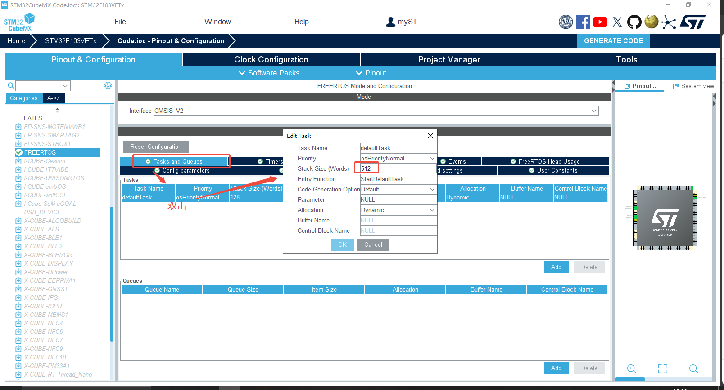Viewport: 724px width, 390px height.
Task: Select the User Constants tab
Action: pos(553,170)
